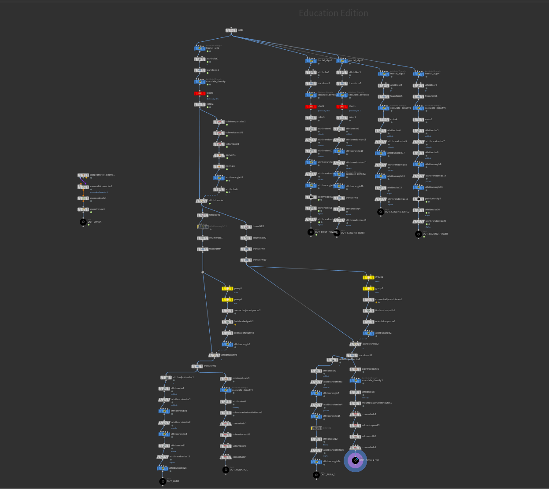
Task: Click the 'enumerate1' node label
Action: pyautogui.click(x=216, y=238)
